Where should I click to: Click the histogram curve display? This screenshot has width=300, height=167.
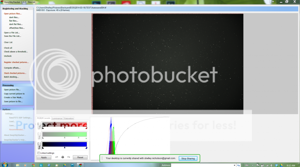point(130,138)
